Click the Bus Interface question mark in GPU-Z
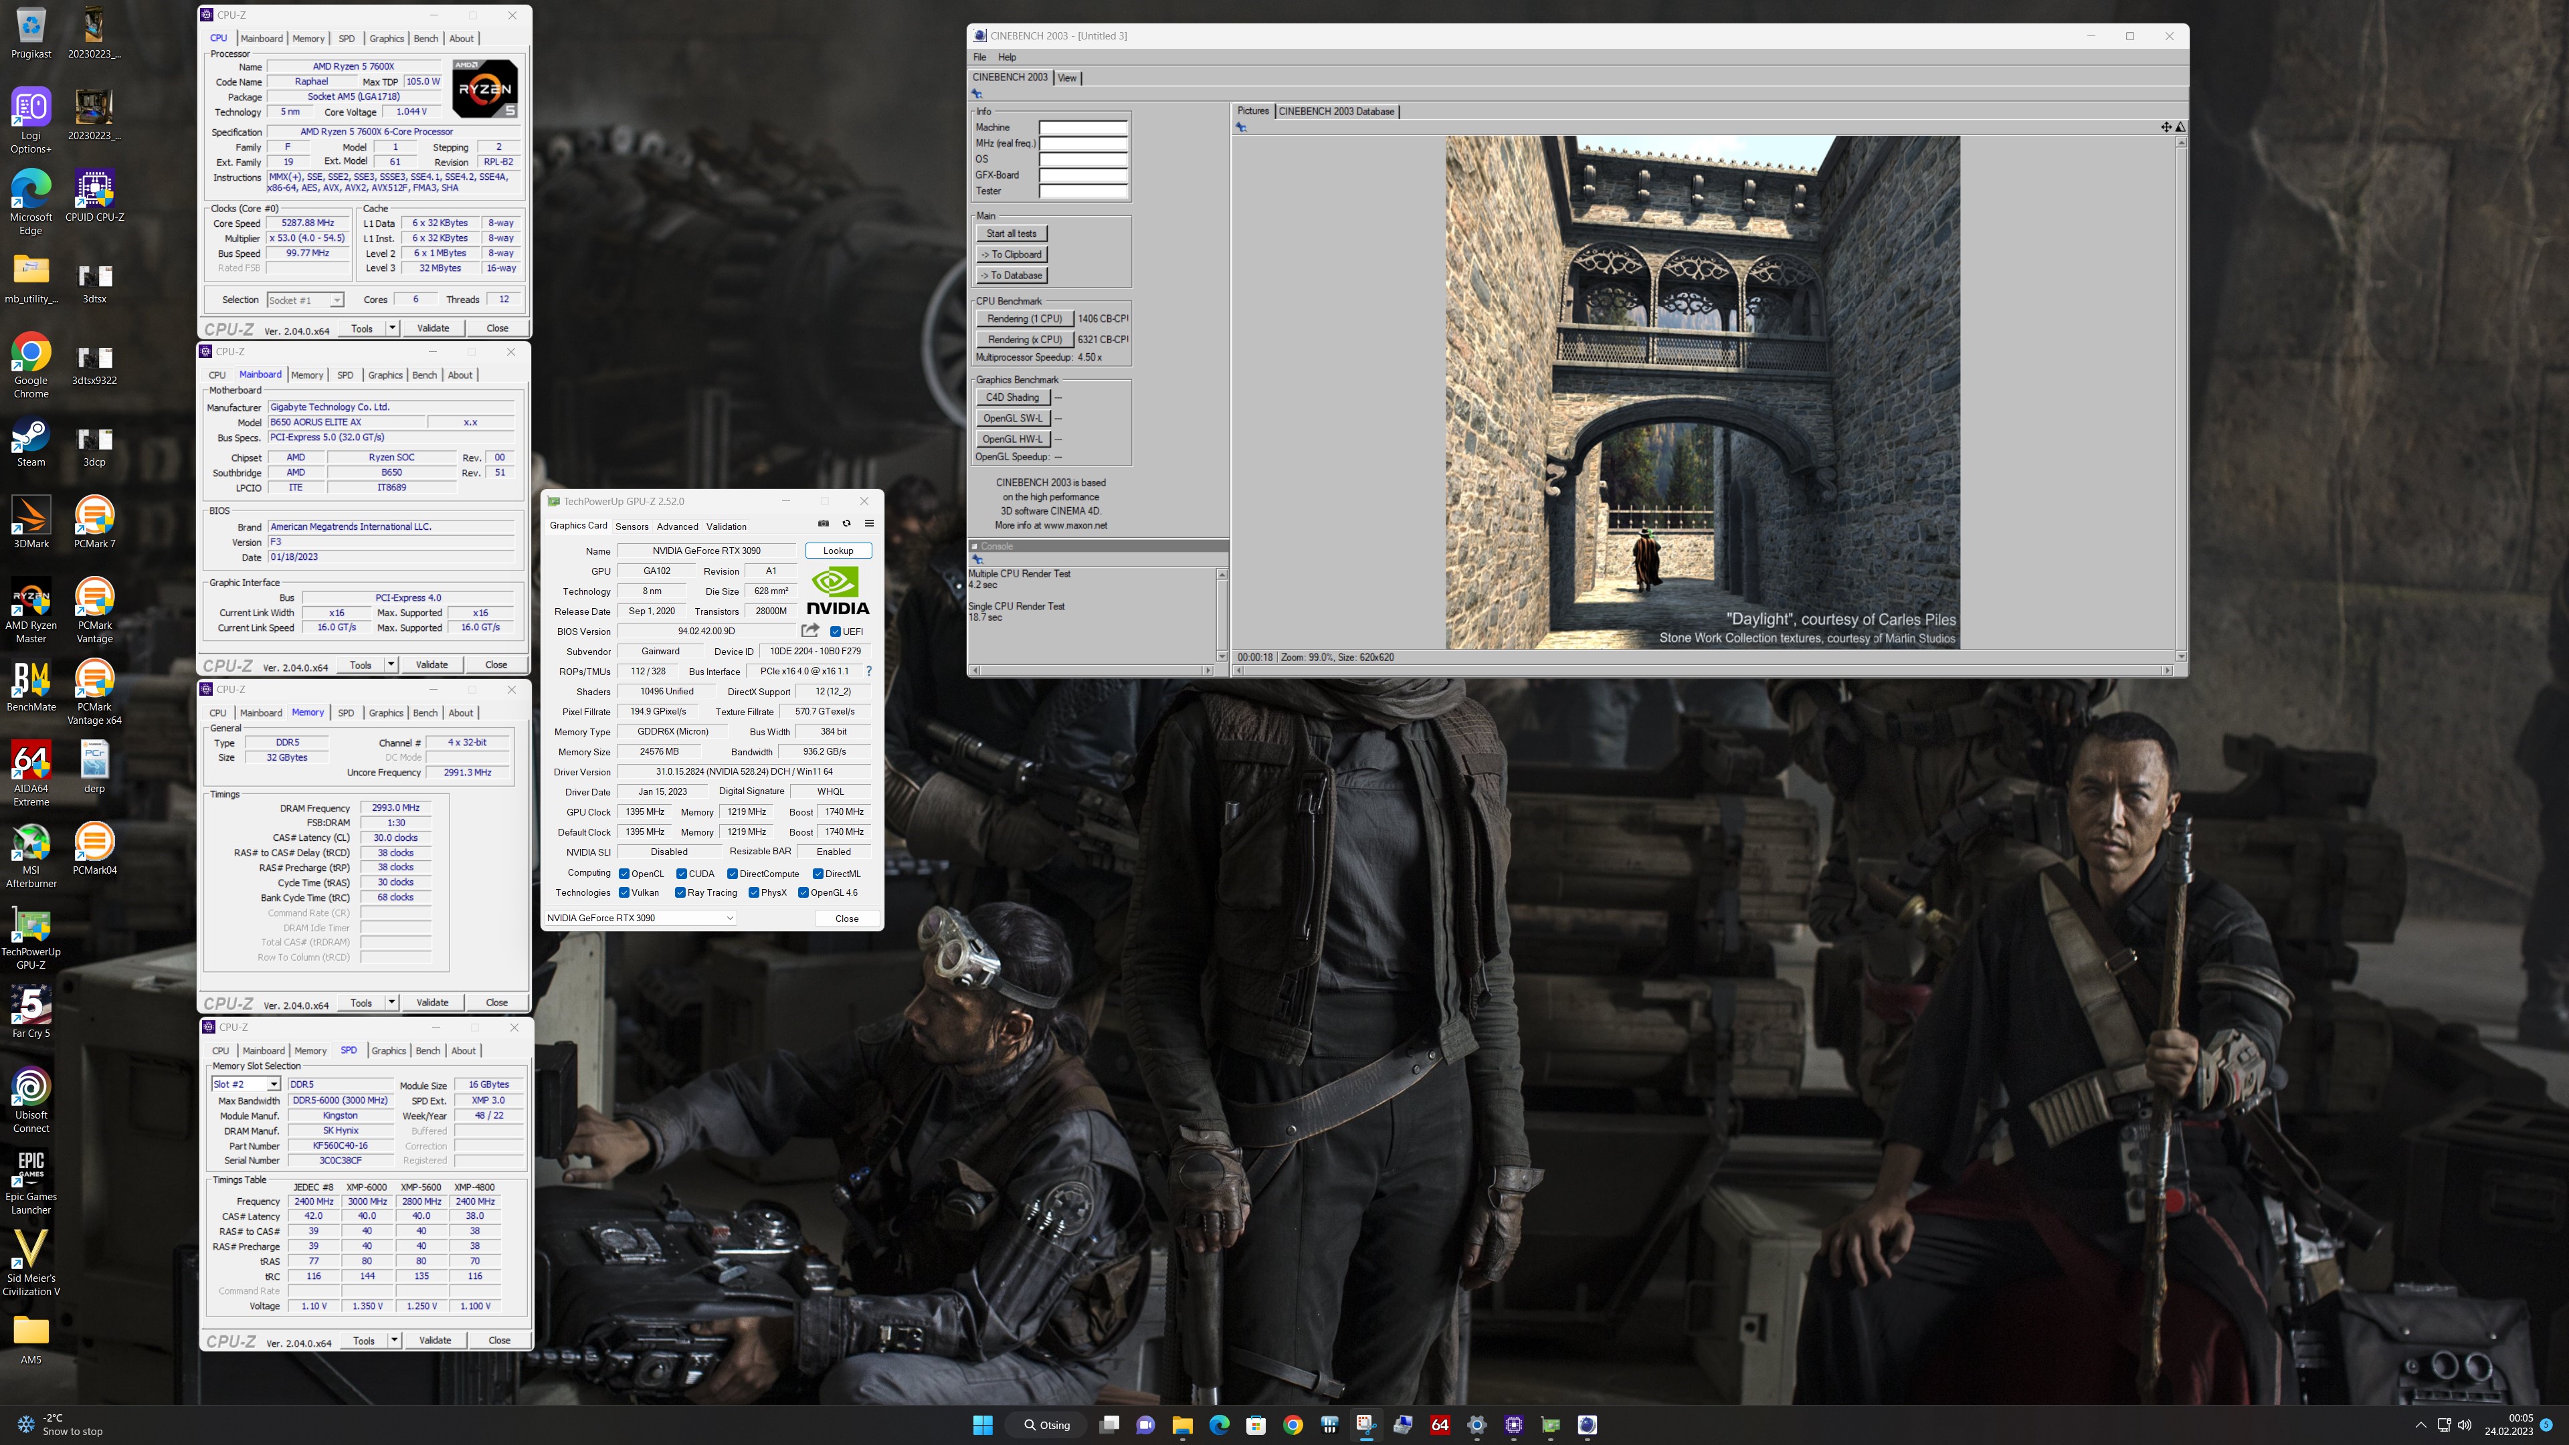 click(868, 671)
